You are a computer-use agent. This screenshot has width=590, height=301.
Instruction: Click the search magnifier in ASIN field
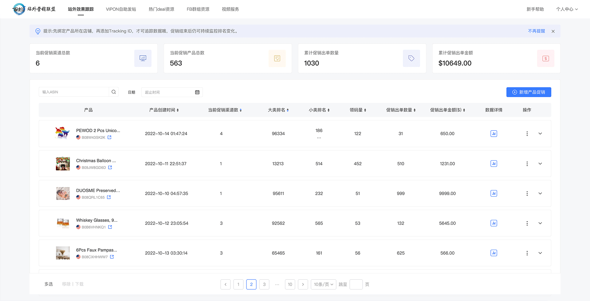[114, 92]
